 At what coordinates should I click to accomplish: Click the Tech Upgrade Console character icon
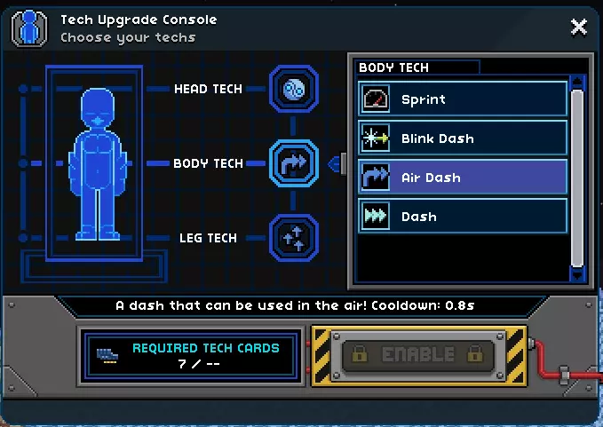point(29,28)
